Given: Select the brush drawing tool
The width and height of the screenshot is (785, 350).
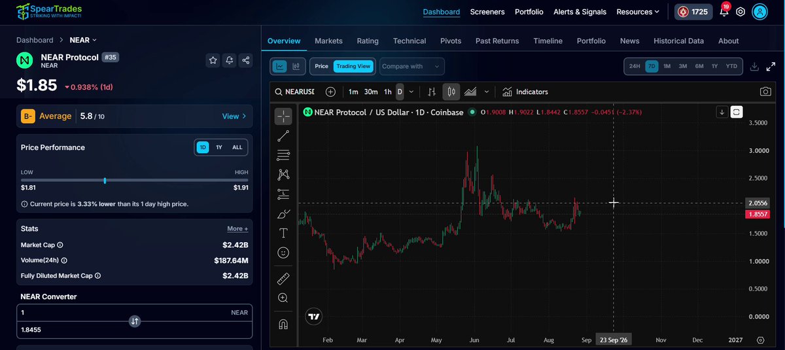Looking at the screenshot, I should point(283,214).
